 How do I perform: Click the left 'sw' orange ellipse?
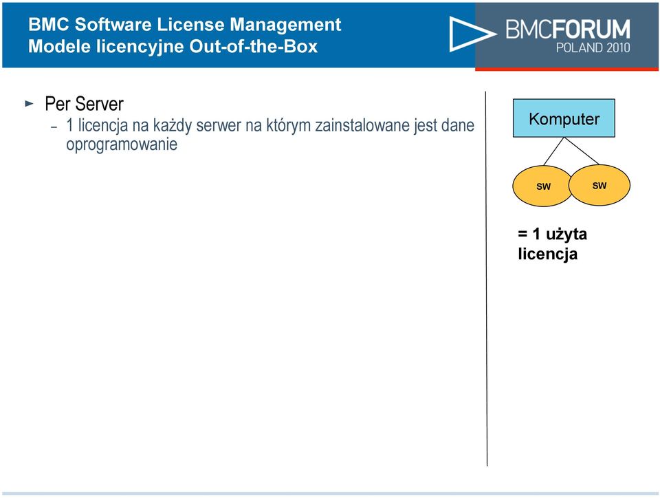tap(542, 186)
